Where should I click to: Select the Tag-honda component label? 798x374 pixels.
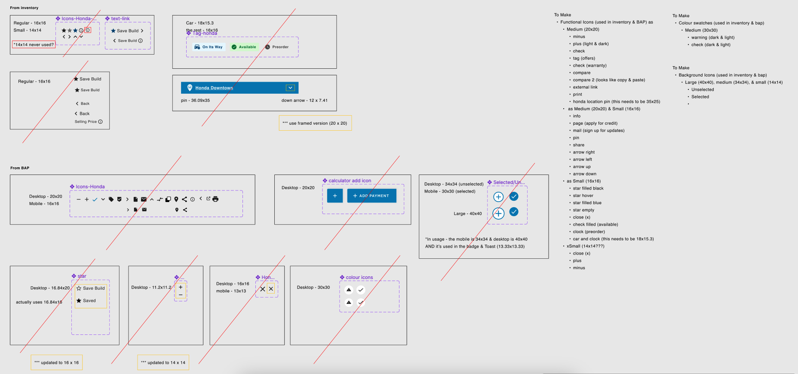[202, 33]
